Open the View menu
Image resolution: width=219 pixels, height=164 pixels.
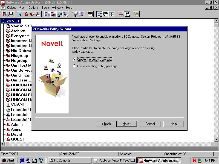(22, 8)
